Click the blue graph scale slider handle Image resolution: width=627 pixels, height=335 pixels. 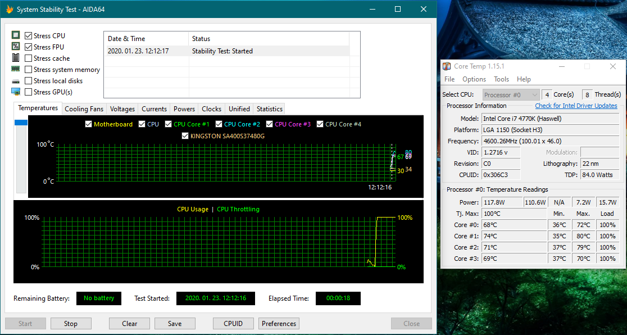[21, 123]
